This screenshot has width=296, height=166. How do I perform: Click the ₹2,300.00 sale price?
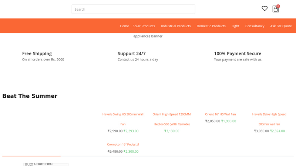click(131, 151)
